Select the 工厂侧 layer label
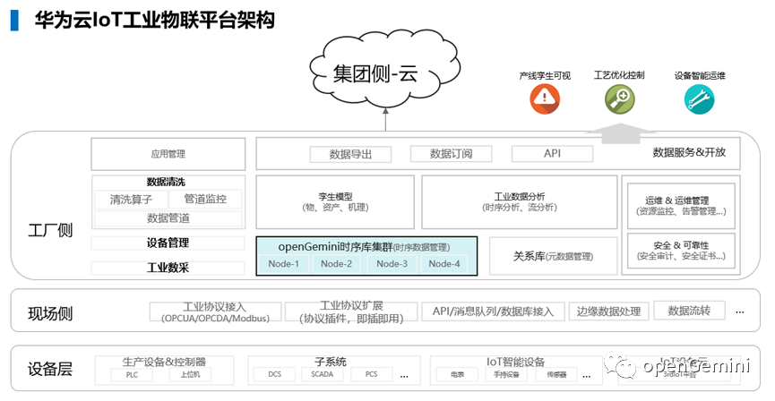 click(50, 230)
